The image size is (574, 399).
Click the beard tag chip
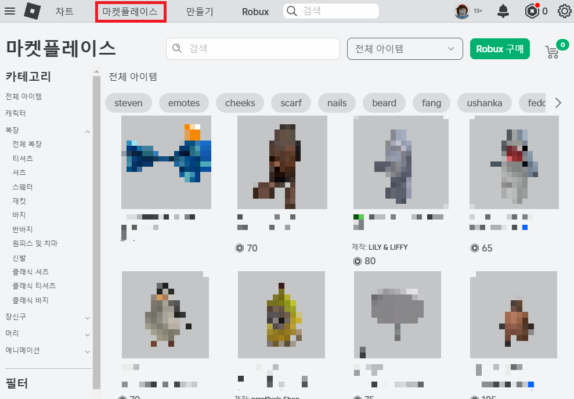(x=384, y=103)
